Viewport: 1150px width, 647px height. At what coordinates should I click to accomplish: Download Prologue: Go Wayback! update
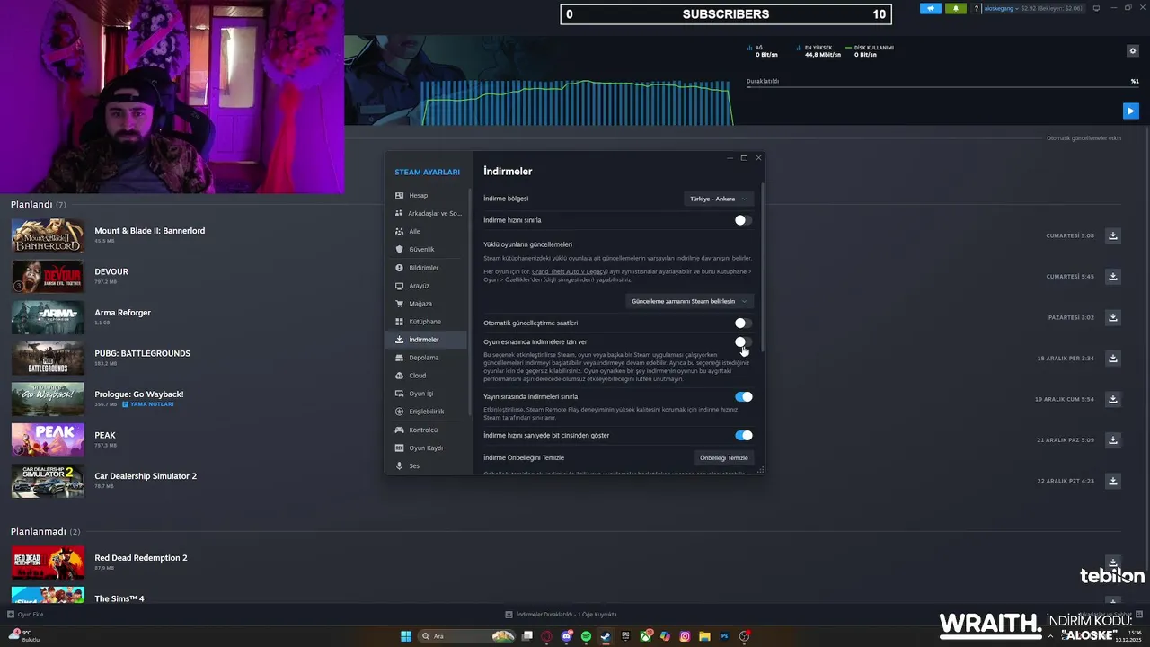1113,399
